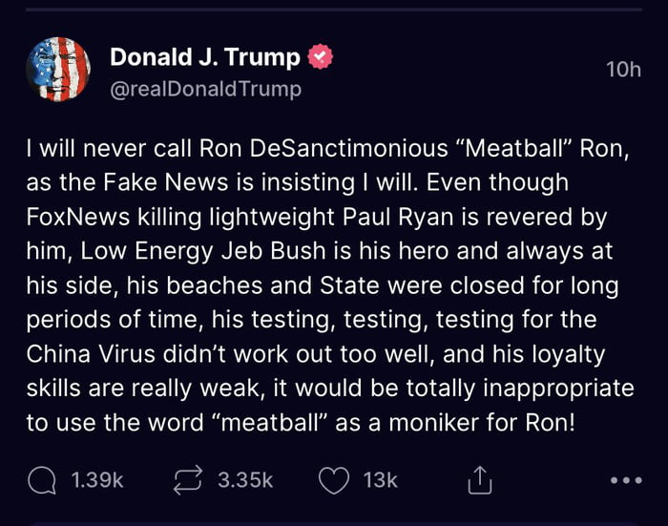
Task: Click the red verified checkmark badge
Action: 320,56
